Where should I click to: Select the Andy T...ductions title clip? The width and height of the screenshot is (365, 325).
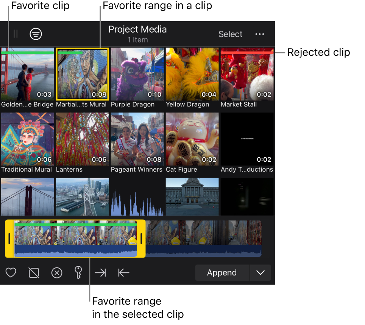pos(247,139)
